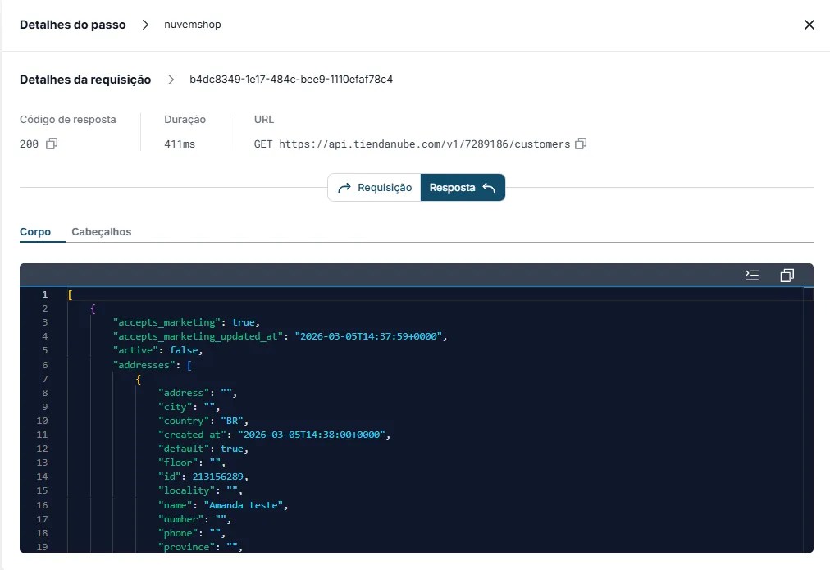Click the "addresses" key on line 6
The height and width of the screenshot is (570, 830).
pyautogui.click(x=144, y=365)
